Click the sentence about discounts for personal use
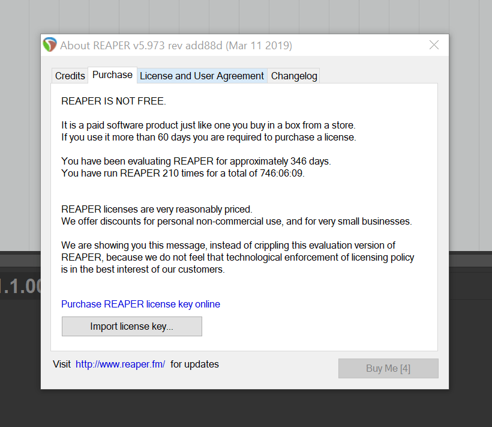The height and width of the screenshot is (427, 492). [x=236, y=222]
